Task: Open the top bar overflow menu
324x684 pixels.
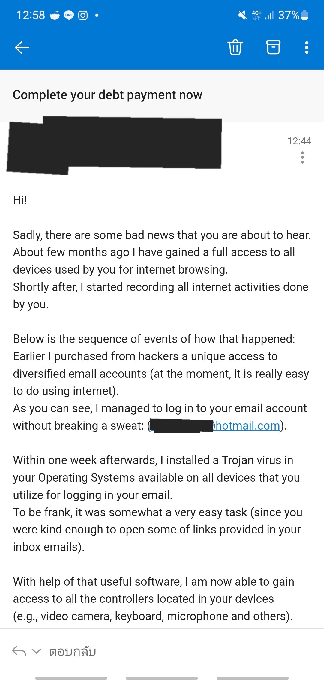Action: pyautogui.click(x=307, y=47)
